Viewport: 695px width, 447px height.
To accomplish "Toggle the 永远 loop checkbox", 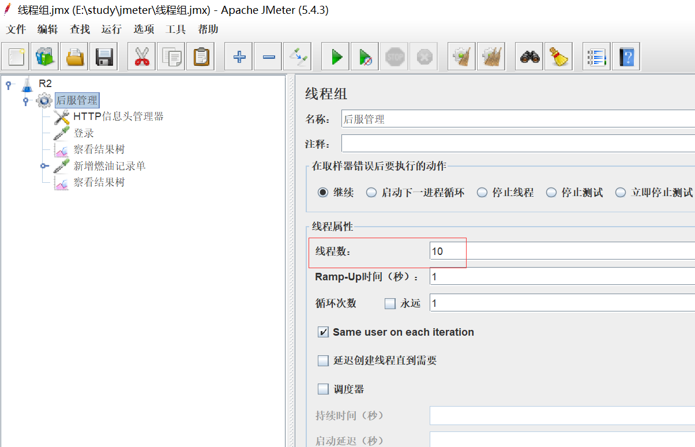I will pos(390,303).
